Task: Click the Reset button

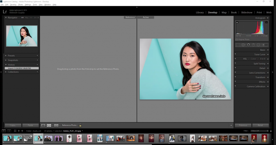Action: [x=260, y=125]
